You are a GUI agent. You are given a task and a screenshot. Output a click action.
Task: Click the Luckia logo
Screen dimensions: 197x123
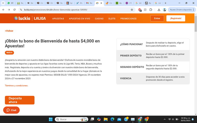pyautogui.click(x=22, y=18)
